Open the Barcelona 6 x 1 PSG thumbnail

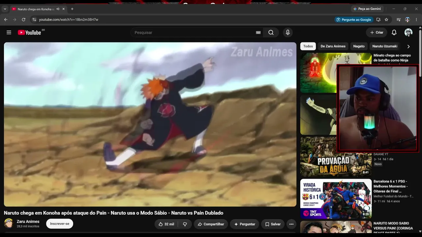point(336,199)
